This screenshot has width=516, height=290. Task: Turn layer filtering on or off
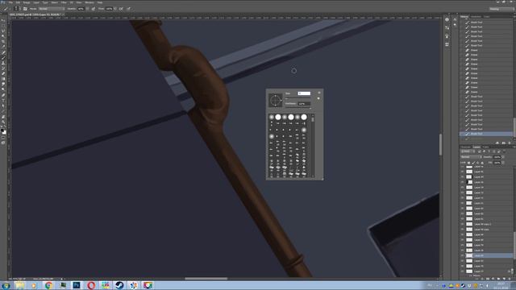coord(504,151)
